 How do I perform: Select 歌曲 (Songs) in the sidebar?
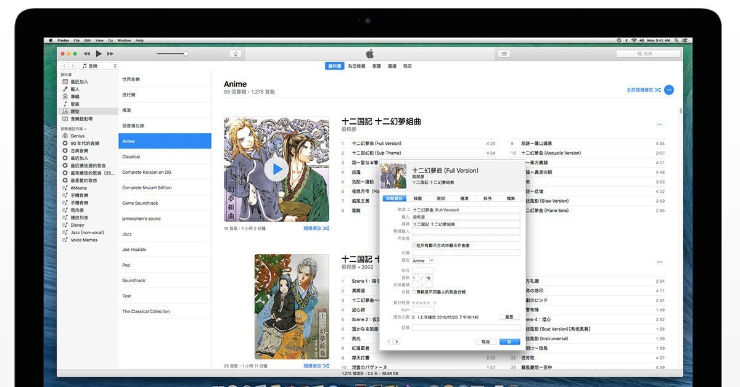click(x=73, y=104)
